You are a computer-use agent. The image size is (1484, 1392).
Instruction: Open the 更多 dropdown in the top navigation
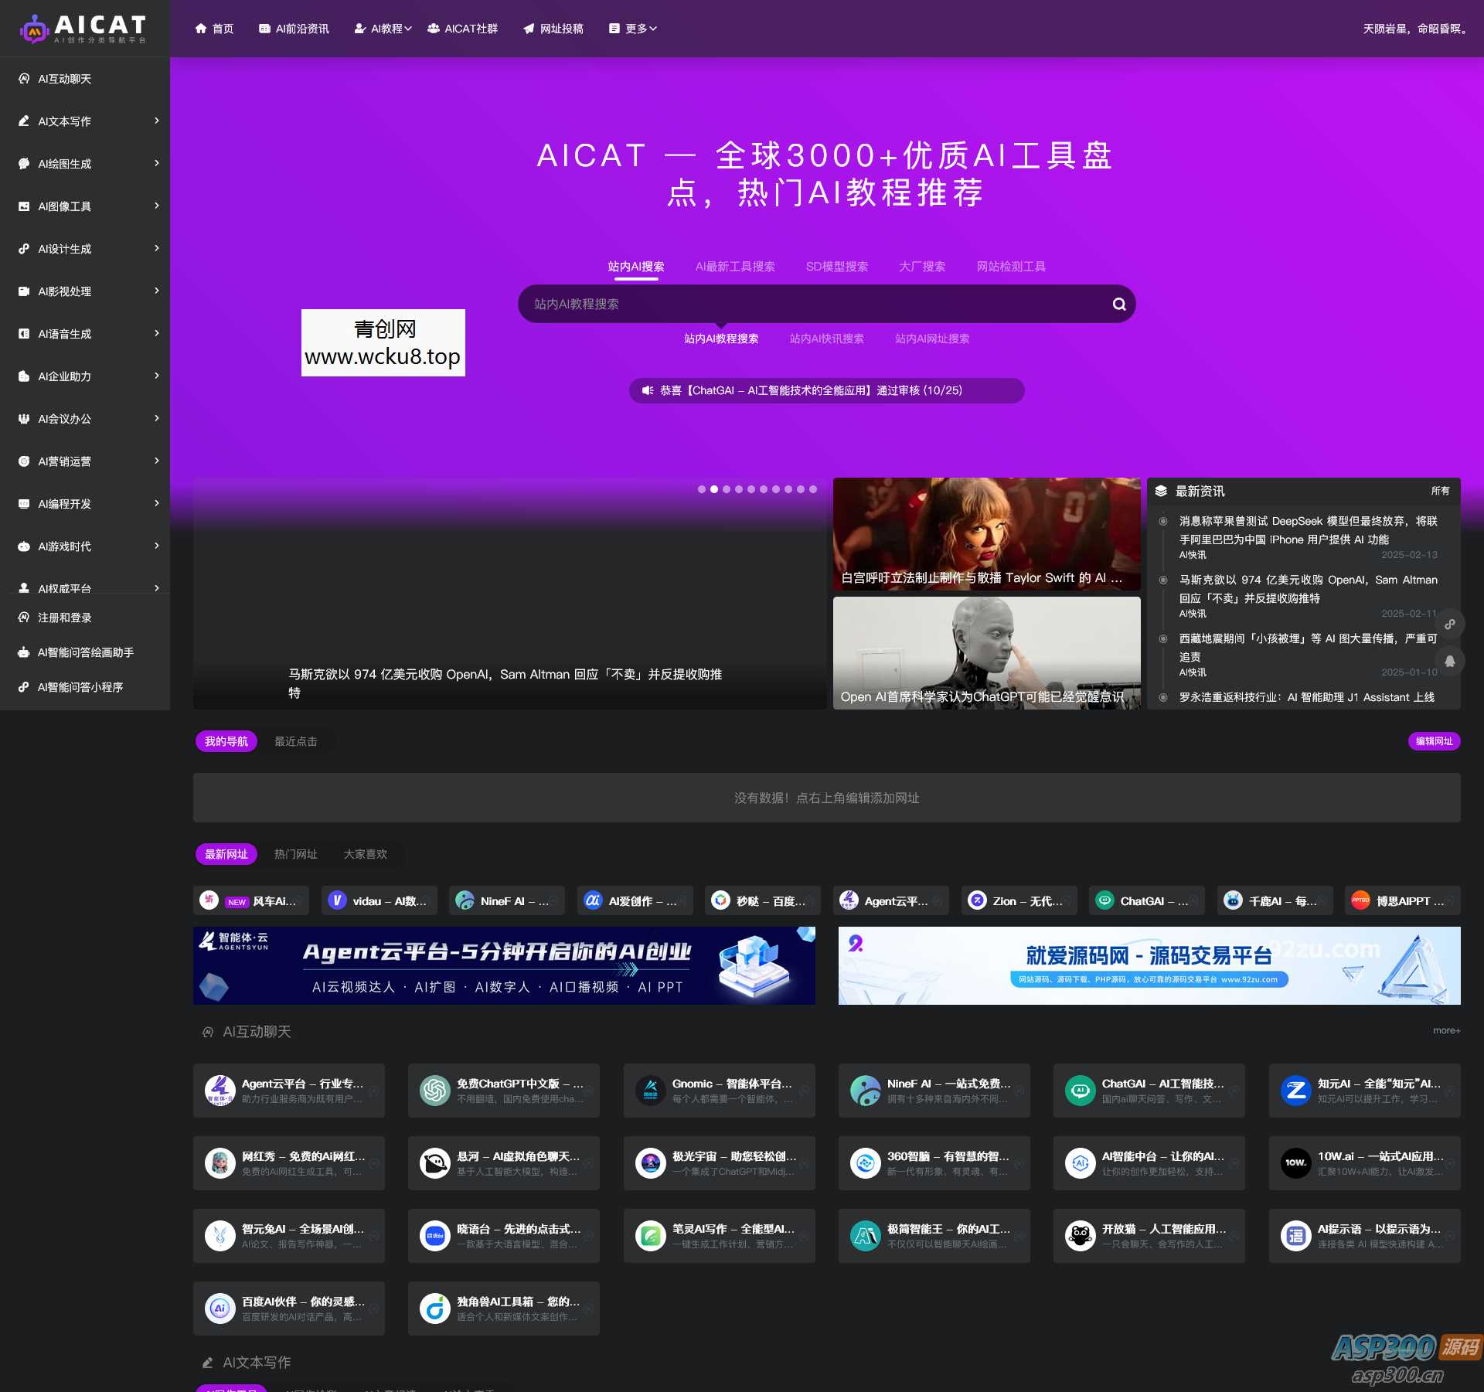coord(634,29)
